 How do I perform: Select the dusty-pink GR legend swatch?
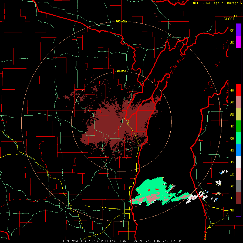(238, 102)
